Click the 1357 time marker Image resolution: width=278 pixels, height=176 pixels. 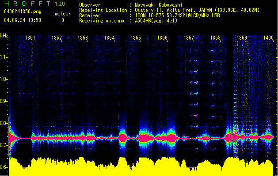189,37
